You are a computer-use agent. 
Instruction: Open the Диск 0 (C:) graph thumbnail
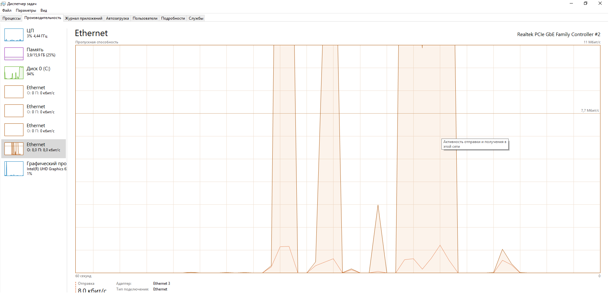(x=14, y=73)
